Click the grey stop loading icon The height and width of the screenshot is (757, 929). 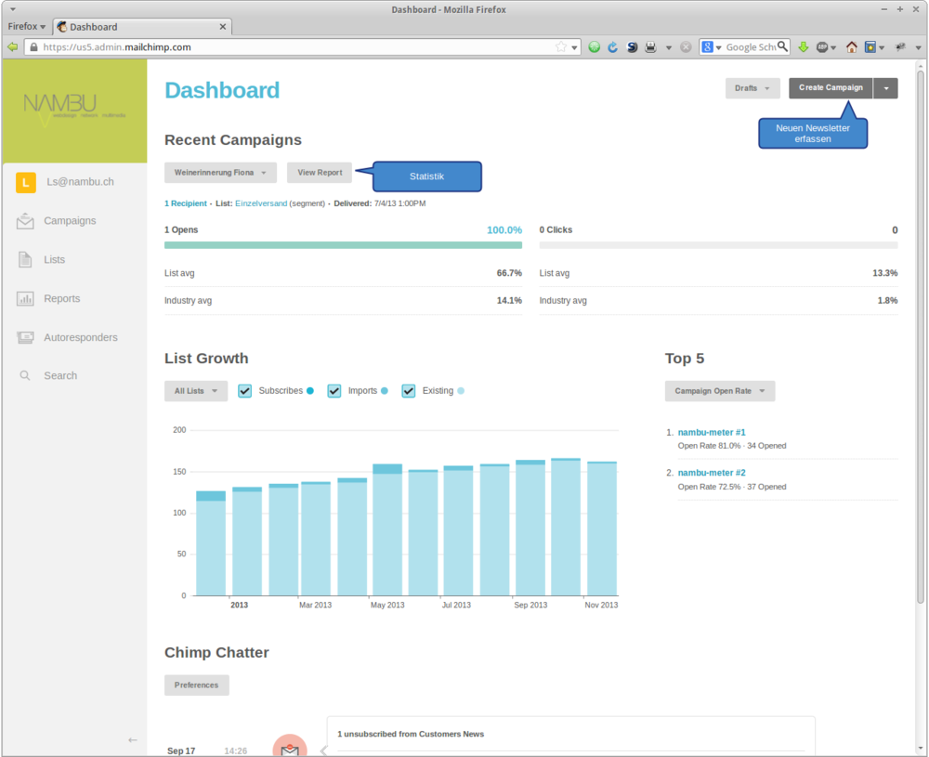tap(686, 46)
